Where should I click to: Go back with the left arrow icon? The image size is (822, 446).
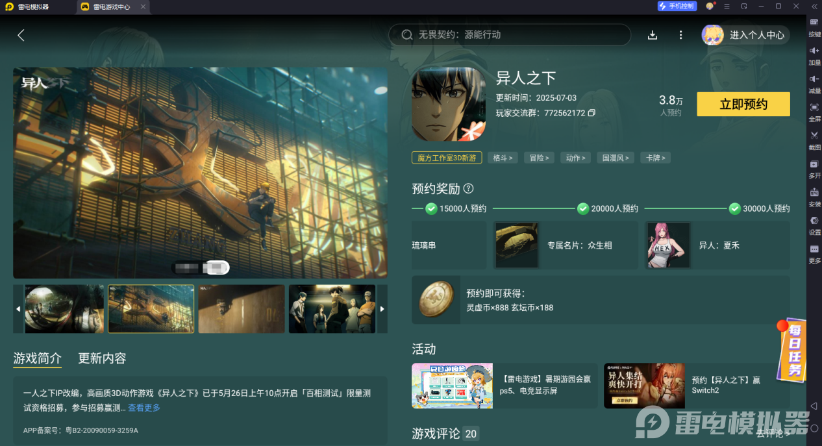click(x=21, y=35)
